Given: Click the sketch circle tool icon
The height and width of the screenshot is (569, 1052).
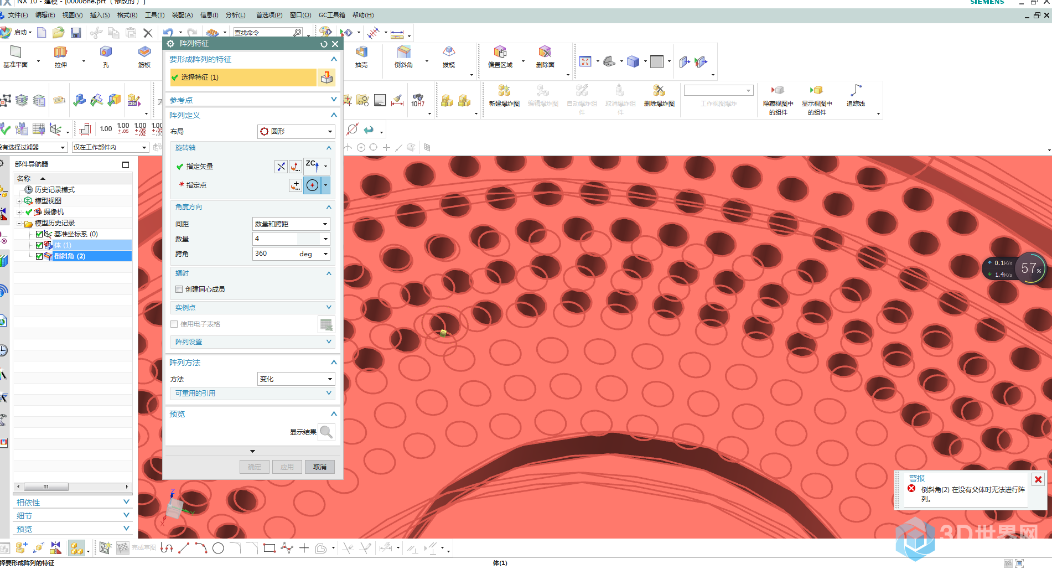Looking at the screenshot, I should pyautogui.click(x=218, y=549).
